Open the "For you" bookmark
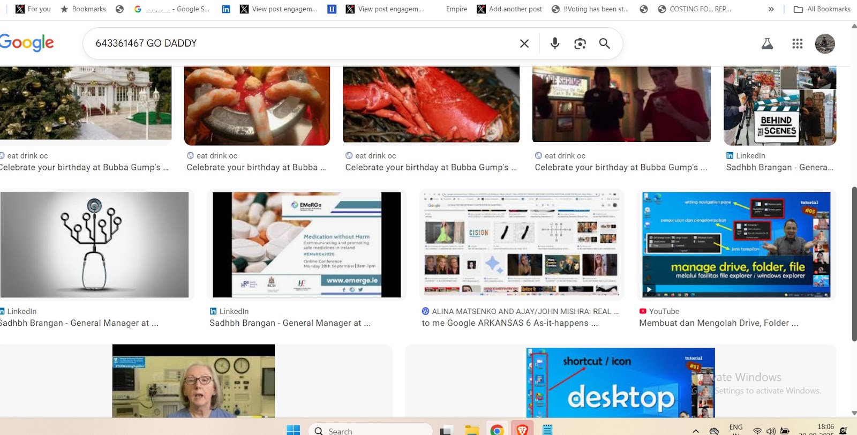Screen dimensions: 857x435 tap(33, 9)
